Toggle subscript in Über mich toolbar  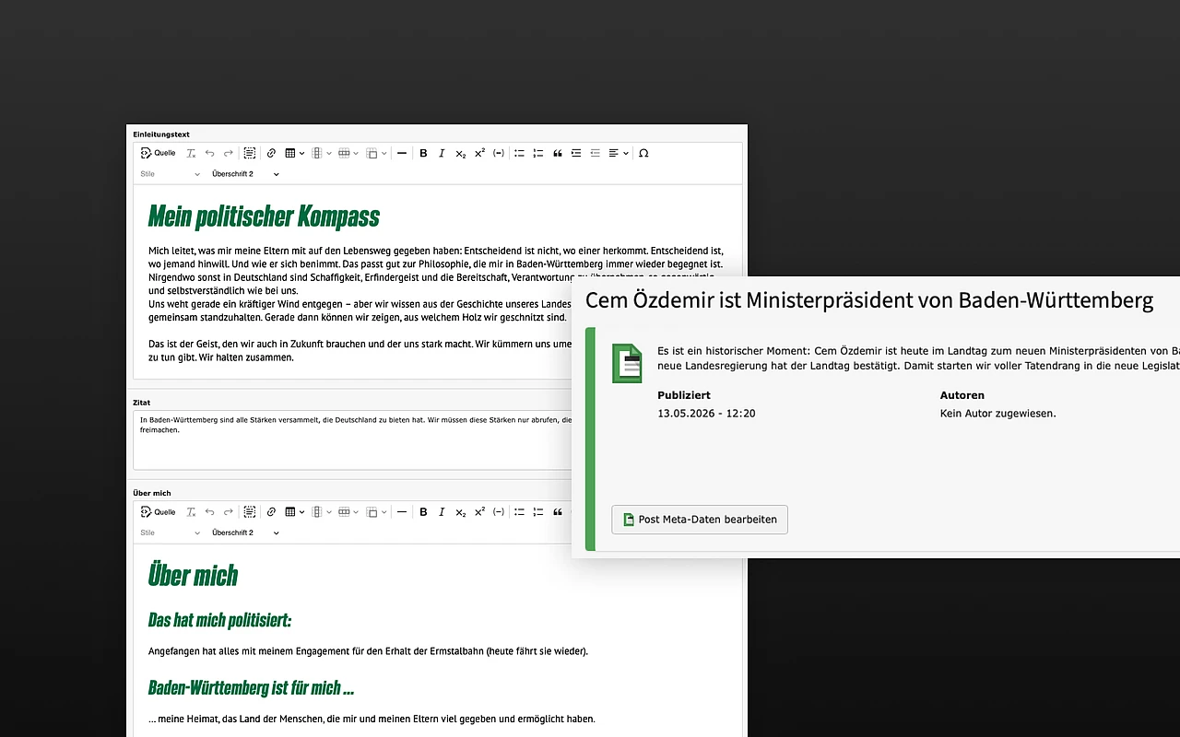click(x=461, y=511)
